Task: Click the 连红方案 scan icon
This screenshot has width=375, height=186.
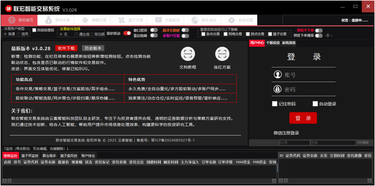Action: [222, 54]
